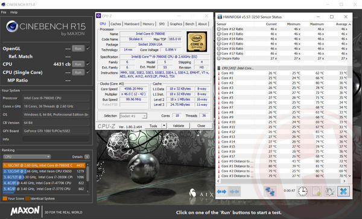Toggle the CPU test checkmark

88,64
